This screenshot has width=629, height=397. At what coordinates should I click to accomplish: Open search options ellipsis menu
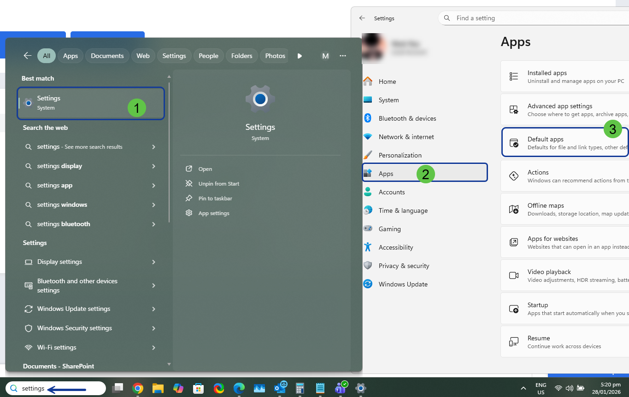tap(342, 56)
